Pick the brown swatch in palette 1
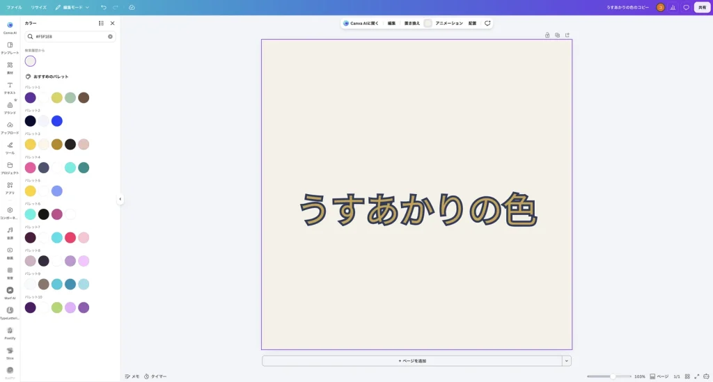 pyautogui.click(x=84, y=97)
